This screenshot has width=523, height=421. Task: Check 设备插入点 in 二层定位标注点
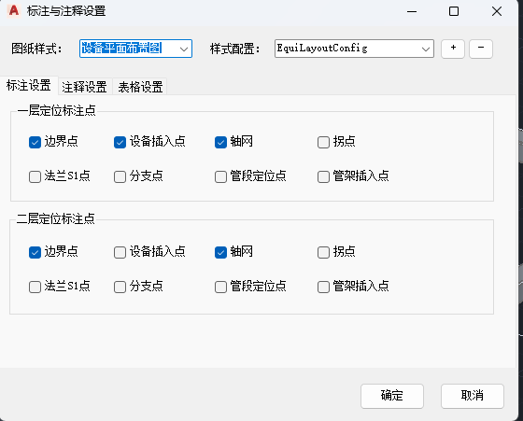(120, 253)
